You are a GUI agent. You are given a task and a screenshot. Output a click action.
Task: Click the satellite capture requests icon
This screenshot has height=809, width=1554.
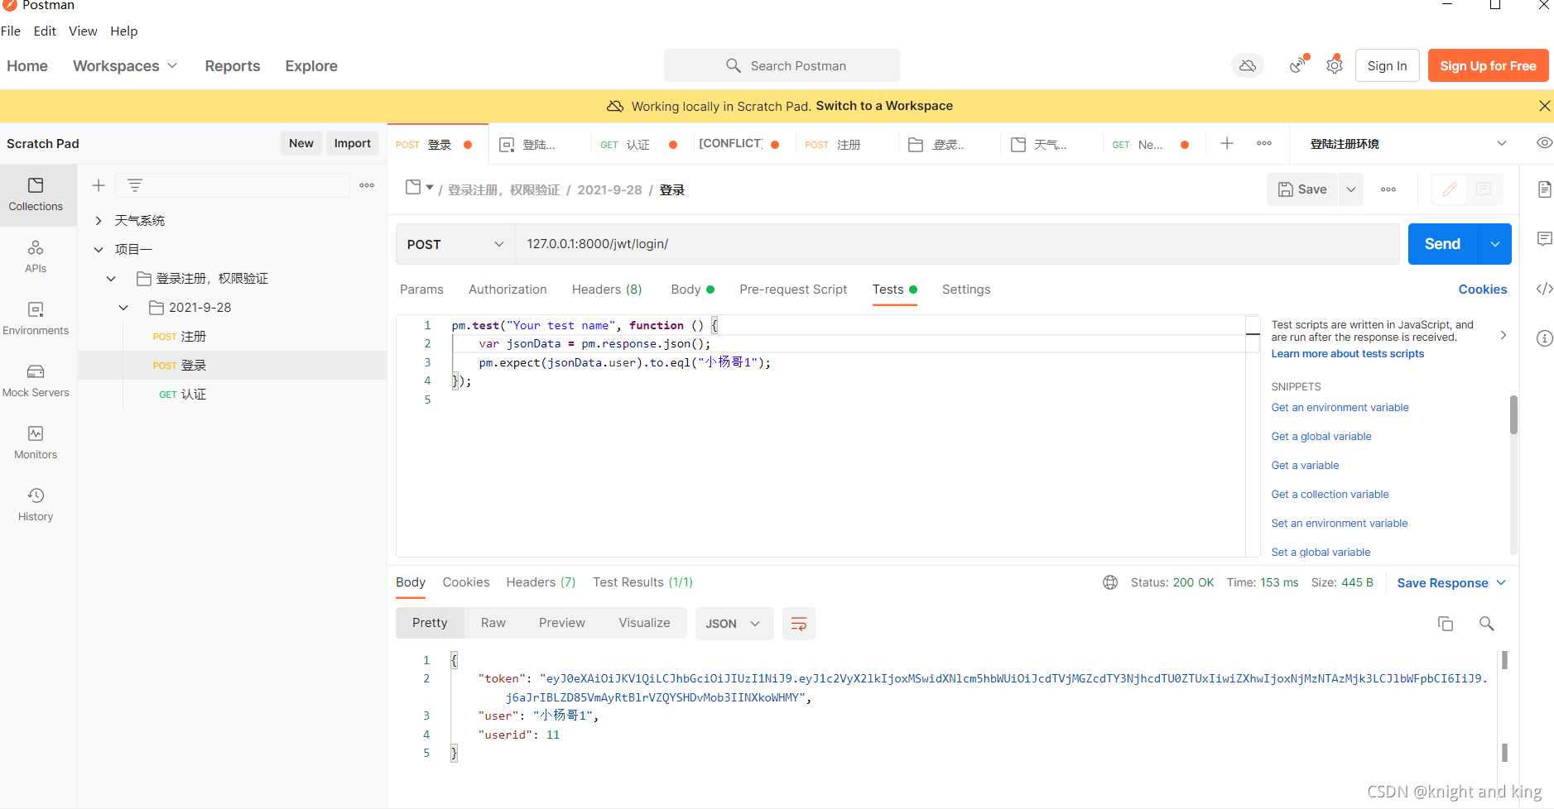tap(1297, 65)
